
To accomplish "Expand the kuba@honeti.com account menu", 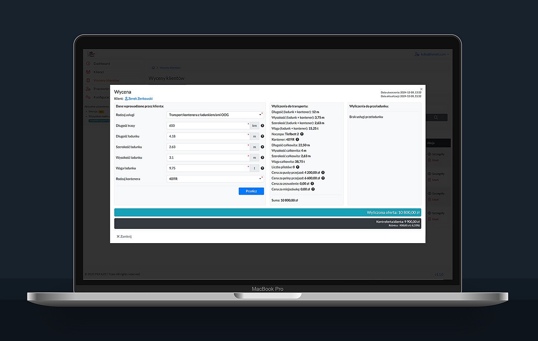I will point(432,54).
